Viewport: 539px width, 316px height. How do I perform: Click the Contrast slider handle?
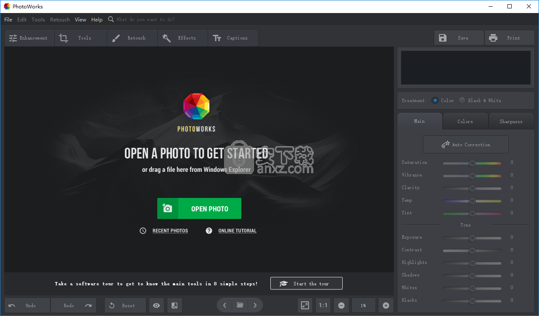(472, 250)
